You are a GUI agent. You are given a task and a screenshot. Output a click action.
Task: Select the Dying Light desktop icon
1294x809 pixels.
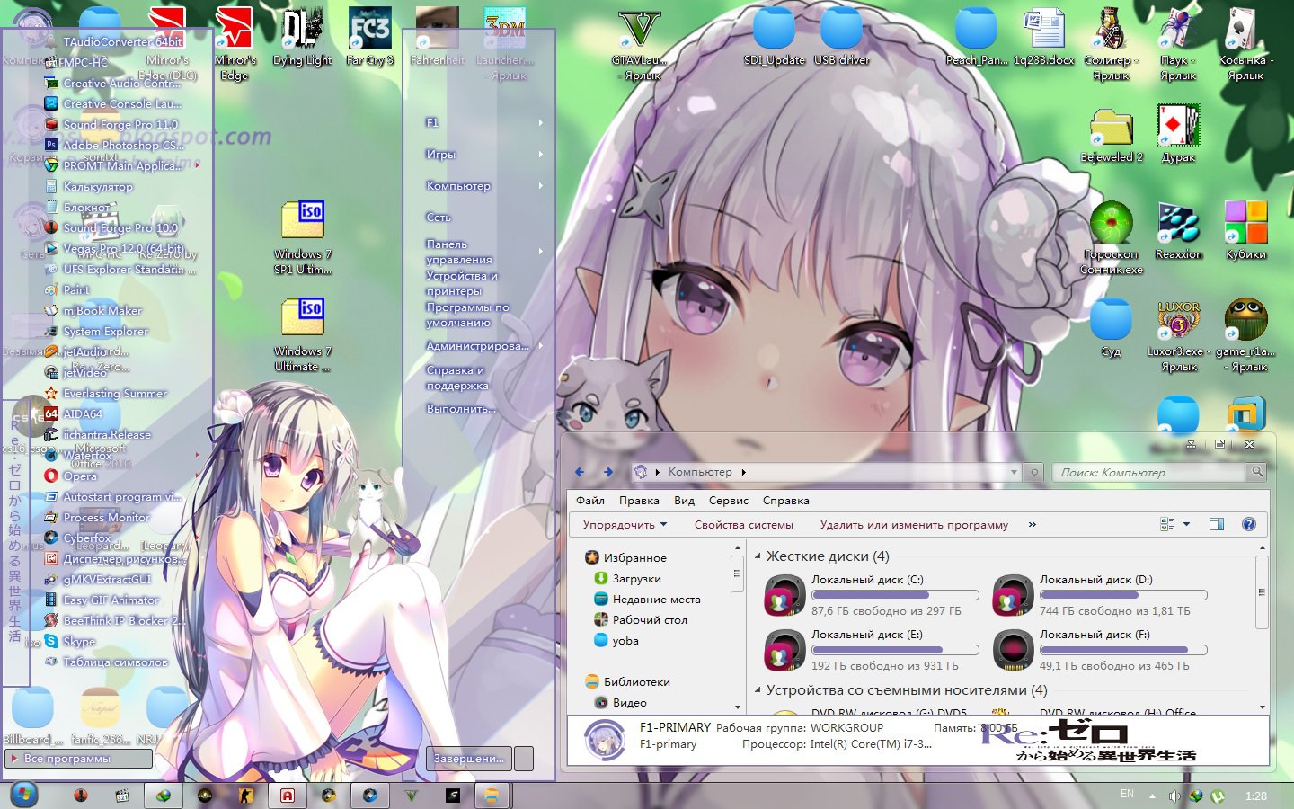tap(302, 38)
